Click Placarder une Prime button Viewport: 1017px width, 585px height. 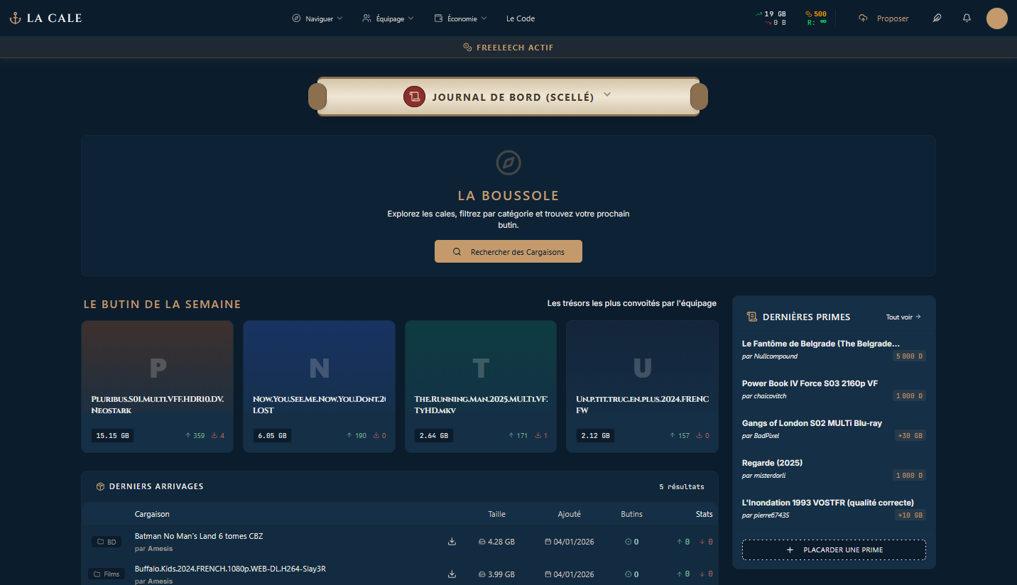coord(834,550)
